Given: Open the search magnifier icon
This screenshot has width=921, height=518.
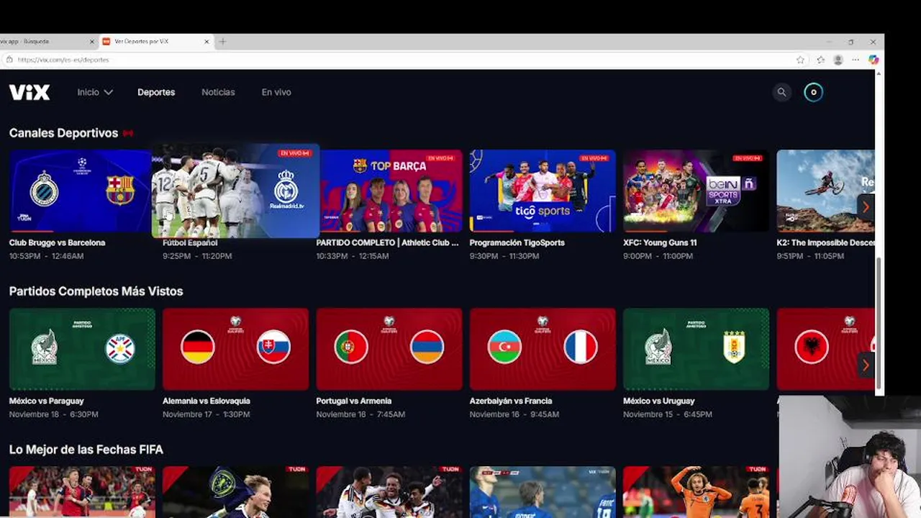Looking at the screenshot, I should click(x=781, y=92).
